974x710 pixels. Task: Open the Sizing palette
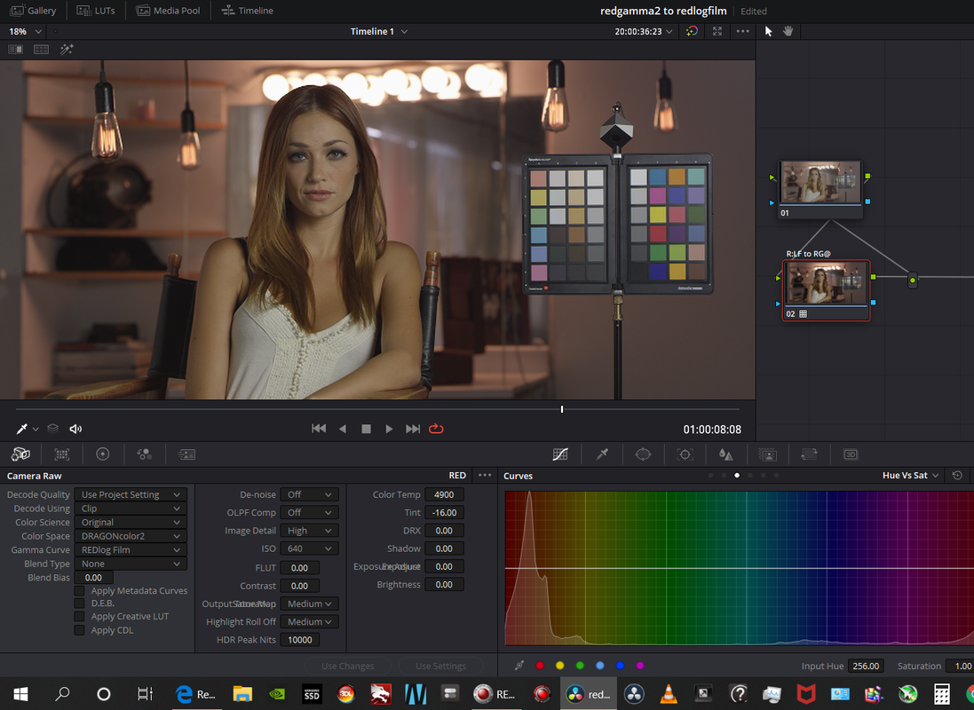coord(809,454)
